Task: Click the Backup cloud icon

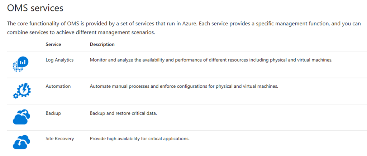Action: pos(22,117)
